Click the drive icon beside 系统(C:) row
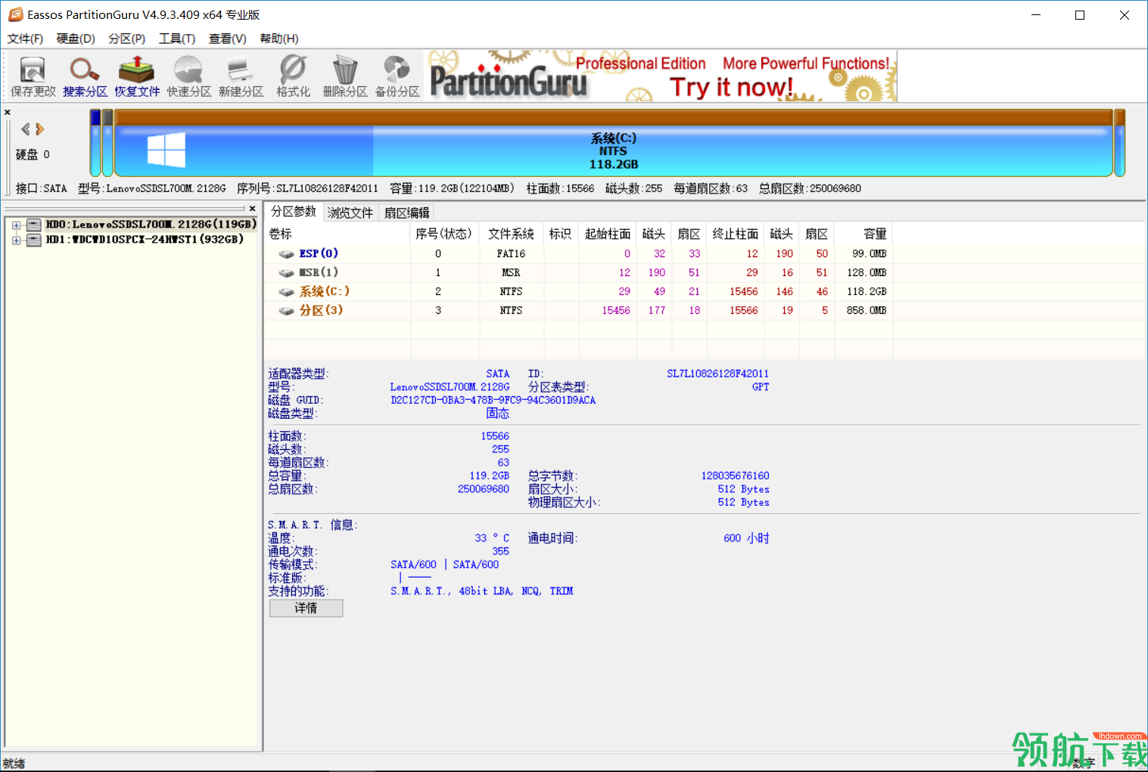The width and height of the screenshot is (1148, 772). [x=286, y=292]
